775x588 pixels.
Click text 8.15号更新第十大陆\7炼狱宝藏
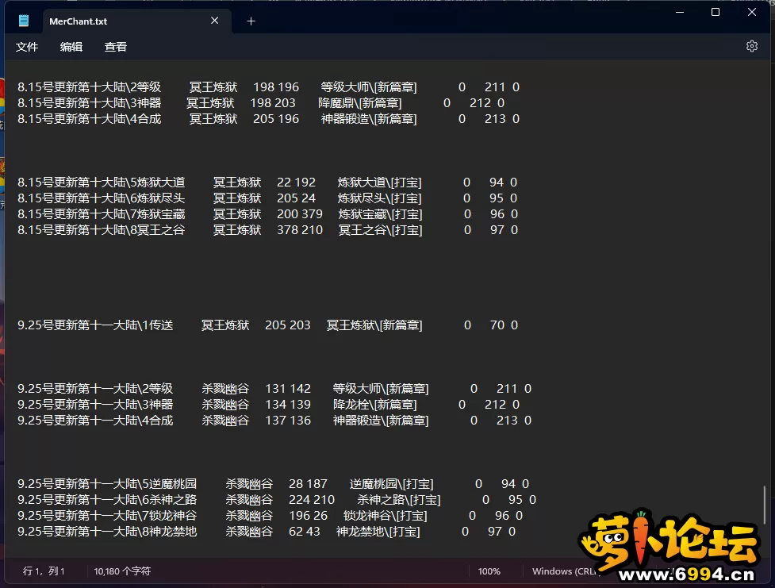click(x=102, y=214)
